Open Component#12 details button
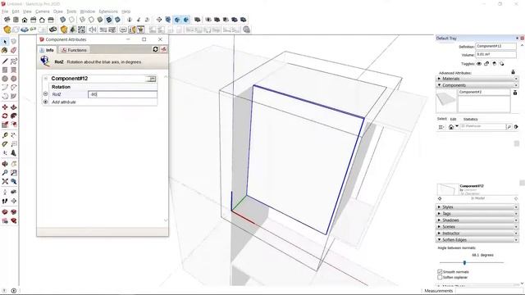 click(x=151, y=79)
